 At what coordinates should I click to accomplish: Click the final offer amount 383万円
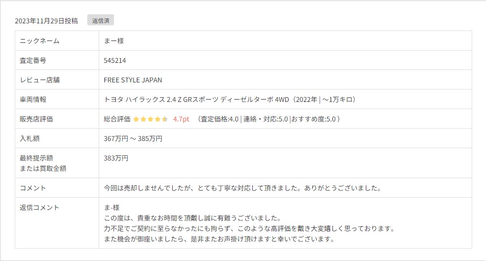click(116, 158)
